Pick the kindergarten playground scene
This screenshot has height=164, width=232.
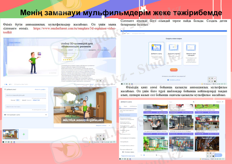pyautogui.click(x=155, y=144)
